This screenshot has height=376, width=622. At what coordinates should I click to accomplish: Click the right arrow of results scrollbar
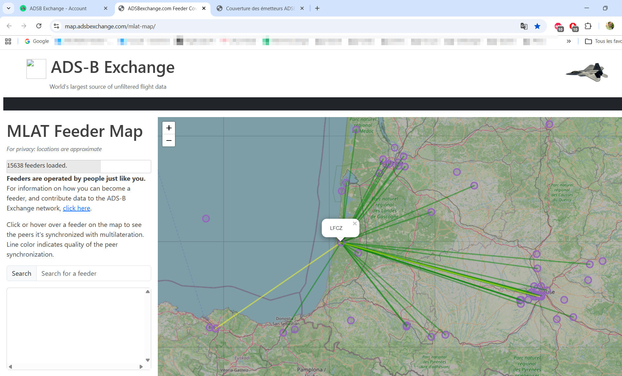coord(141,366)
